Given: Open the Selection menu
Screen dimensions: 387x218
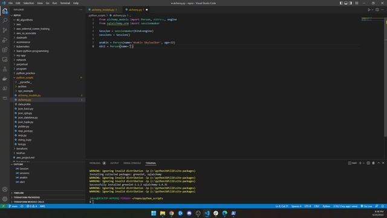Looking at the screenshot, I should pyautogui.click(x=28, y=3).
